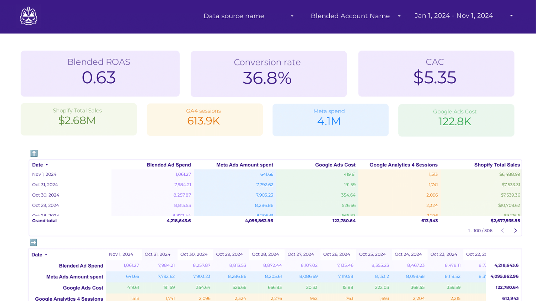Click the cat logo icon
Image resolution: width=536 pixels, height=301 pixels.
pyautogui.click(x=29, y=16)
